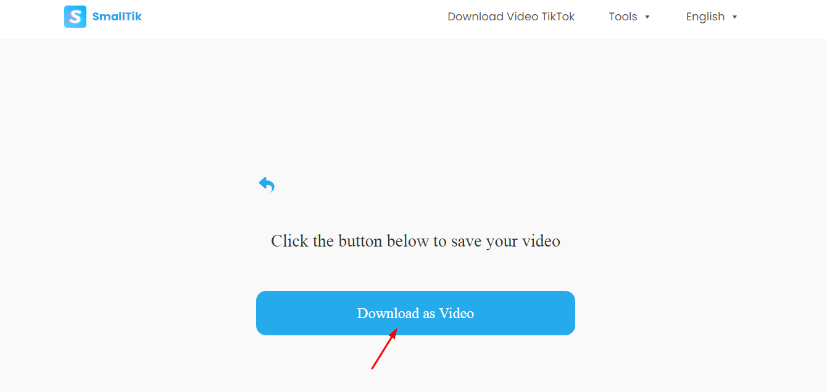Expand the English language selector
This screenshot has width=827, height=392.
[x=712, y=17]
